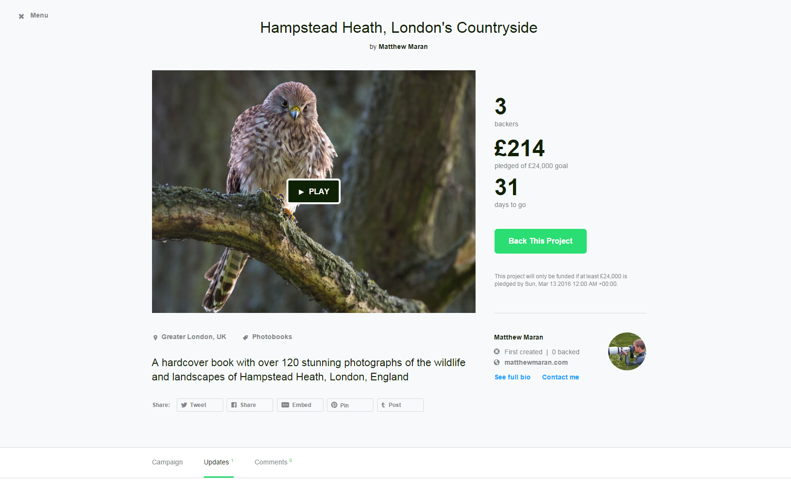
Task: Click the Greater London location pin icon
Action: [155, 338]
